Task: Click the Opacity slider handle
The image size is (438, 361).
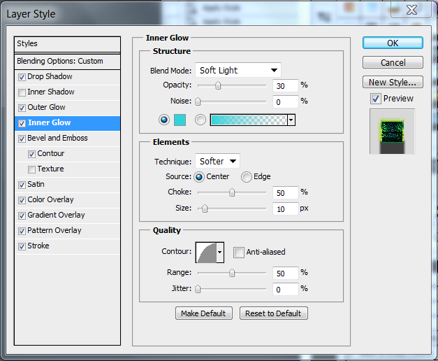Action: [218, 85]
